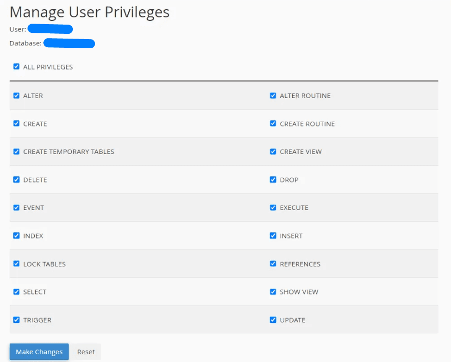The image size is (451, 362).
Task: Toggle the INSERT privilege checkbox
Action: point(273,236)
